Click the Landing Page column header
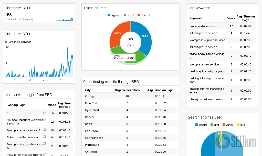 16,105
